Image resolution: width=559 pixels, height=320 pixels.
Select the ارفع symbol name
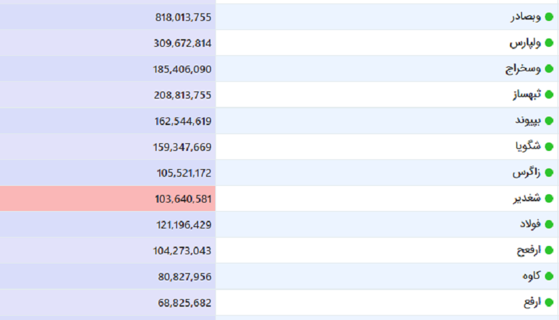(532, 302)
